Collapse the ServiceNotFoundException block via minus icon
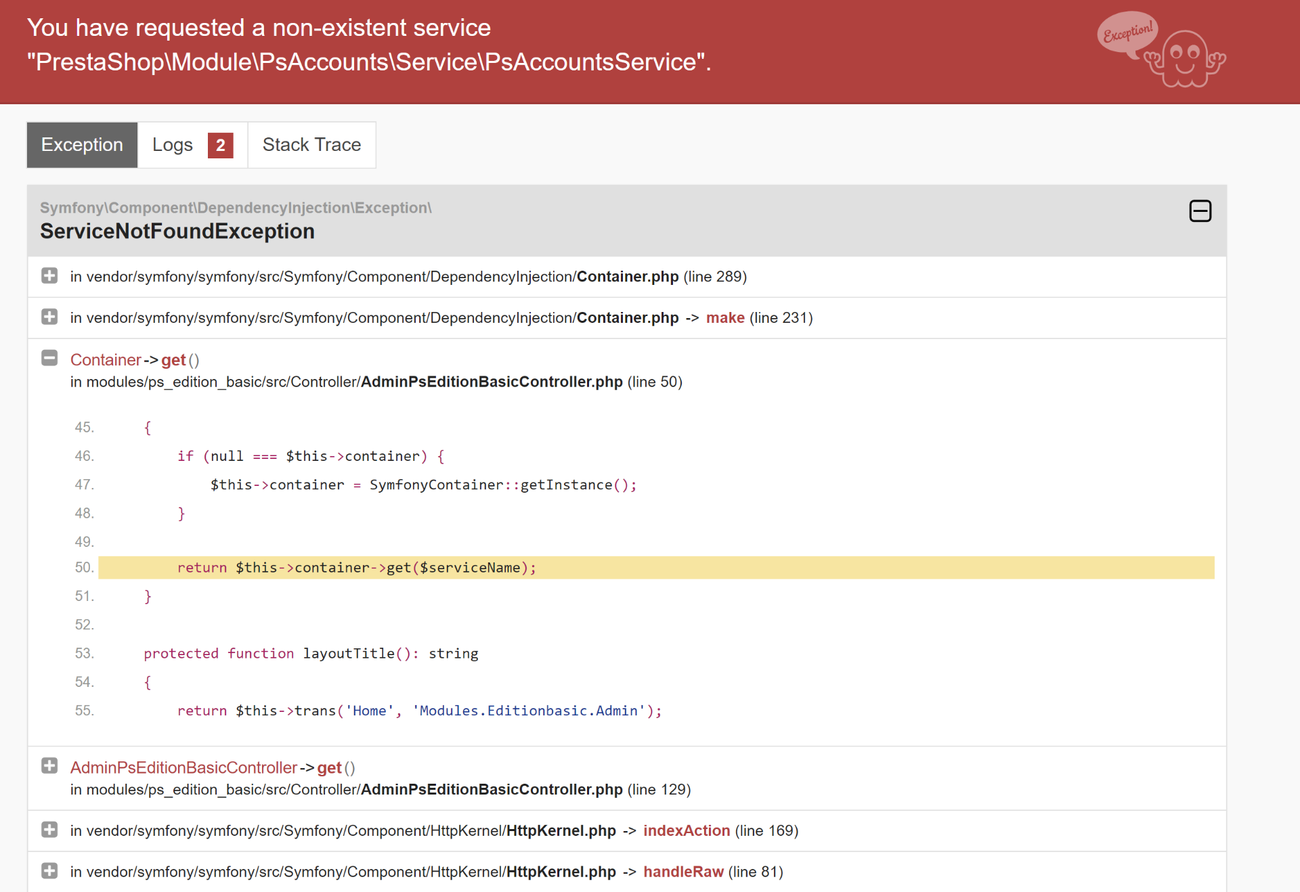This screenshot has height=892, width=1300. pos(1200,211)
